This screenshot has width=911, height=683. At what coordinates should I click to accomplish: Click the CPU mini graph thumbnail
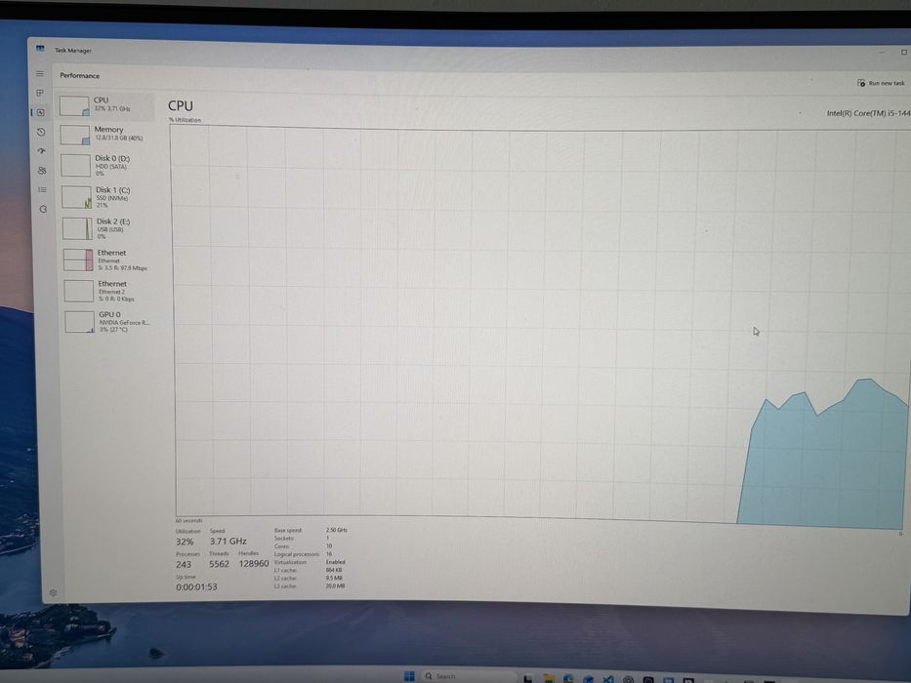coord(74,106)
